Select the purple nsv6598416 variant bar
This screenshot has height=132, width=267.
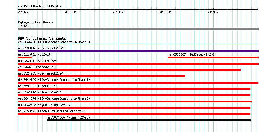138,51
